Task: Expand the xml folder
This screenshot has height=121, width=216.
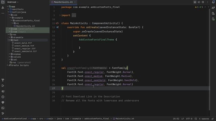Action: click(9, 60)
